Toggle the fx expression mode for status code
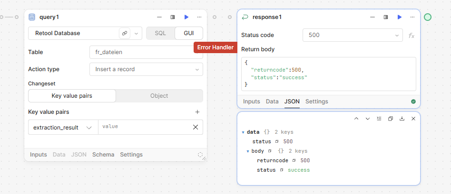451x194 pixels. tap(412, 36)
